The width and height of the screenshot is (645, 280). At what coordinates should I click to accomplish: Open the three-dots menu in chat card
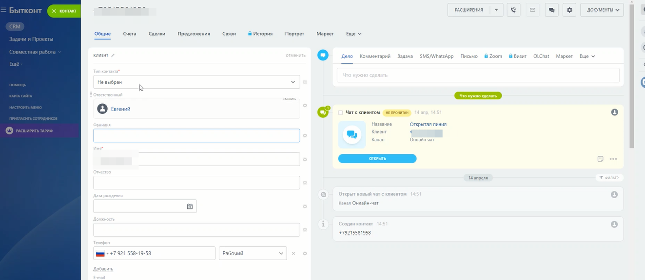coord(613,159)
